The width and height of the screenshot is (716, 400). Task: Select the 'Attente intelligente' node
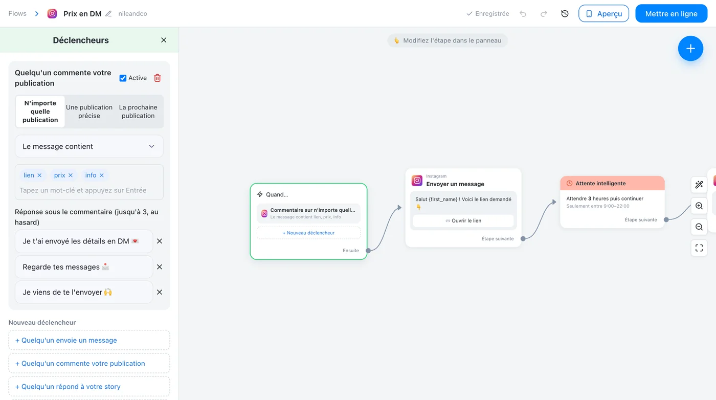point(612,202)
